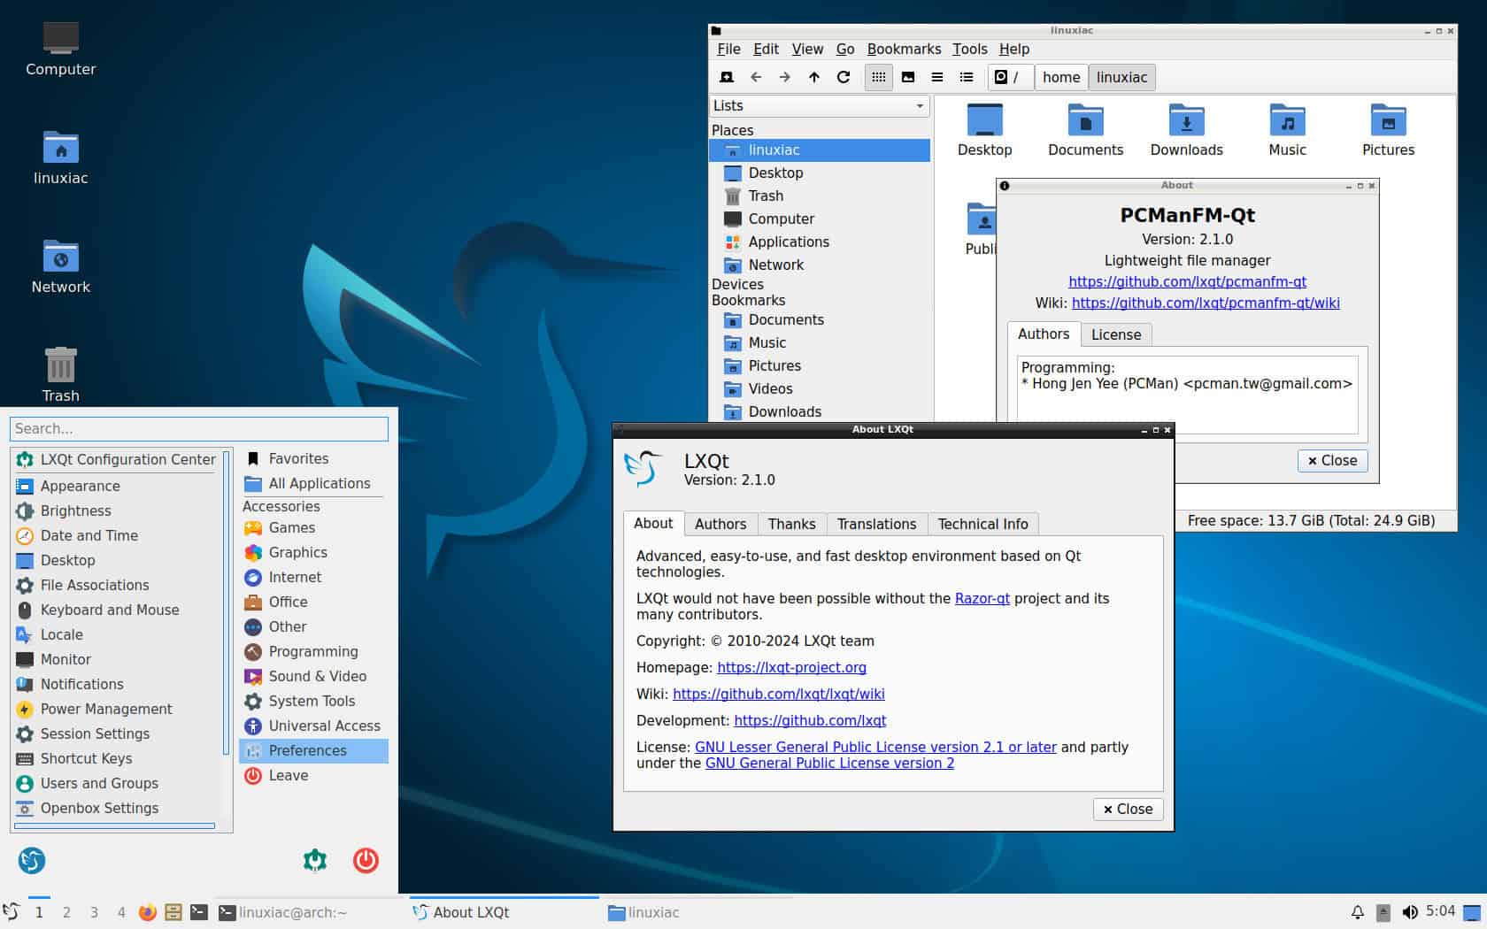Follow the Razor-qt project link
Screen dimensions: 1487x929
982,598
